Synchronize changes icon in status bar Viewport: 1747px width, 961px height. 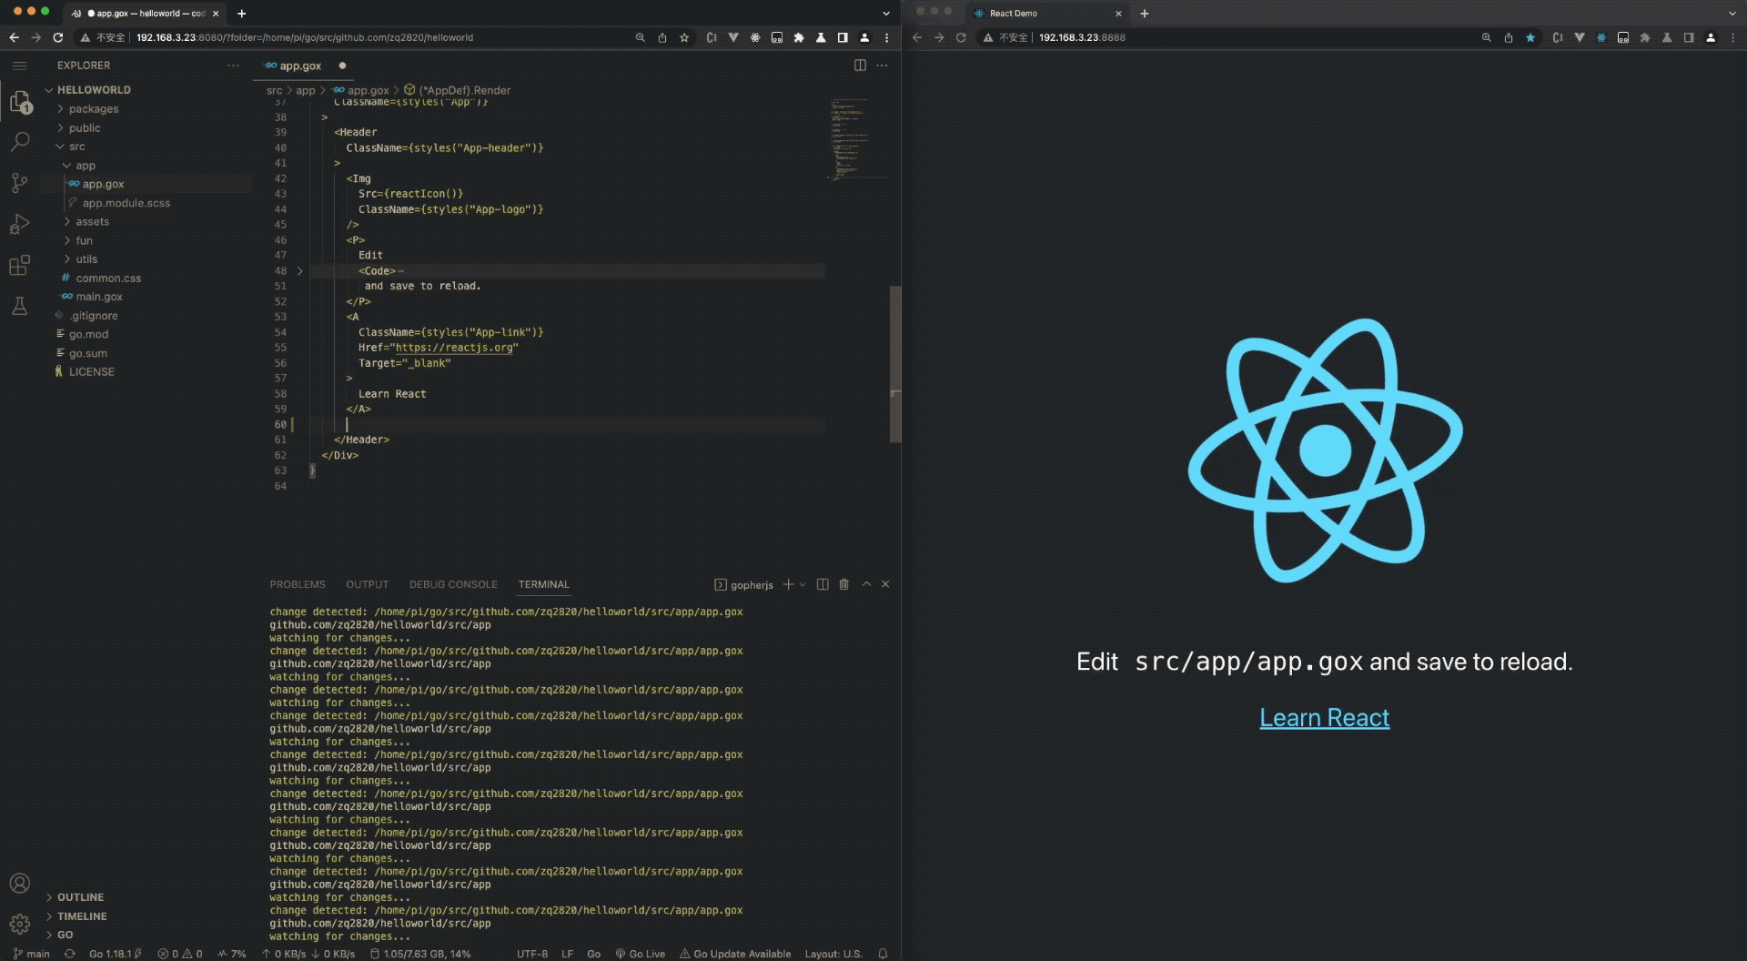click(70, 954)
